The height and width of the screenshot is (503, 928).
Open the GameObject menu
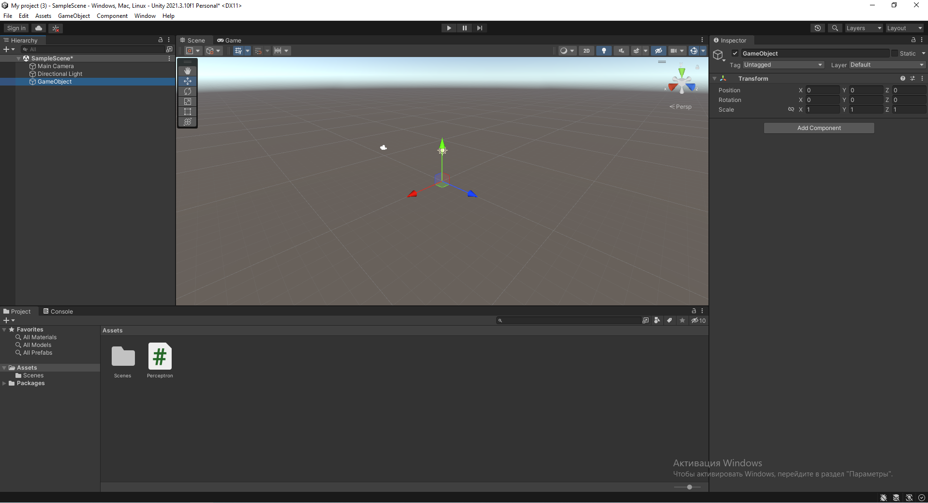(x=74, y=16)
